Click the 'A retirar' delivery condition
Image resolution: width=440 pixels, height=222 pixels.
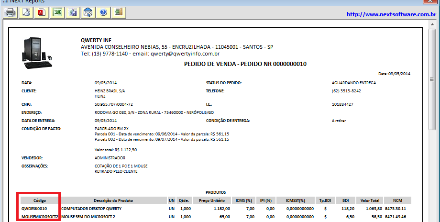(339, 121)
